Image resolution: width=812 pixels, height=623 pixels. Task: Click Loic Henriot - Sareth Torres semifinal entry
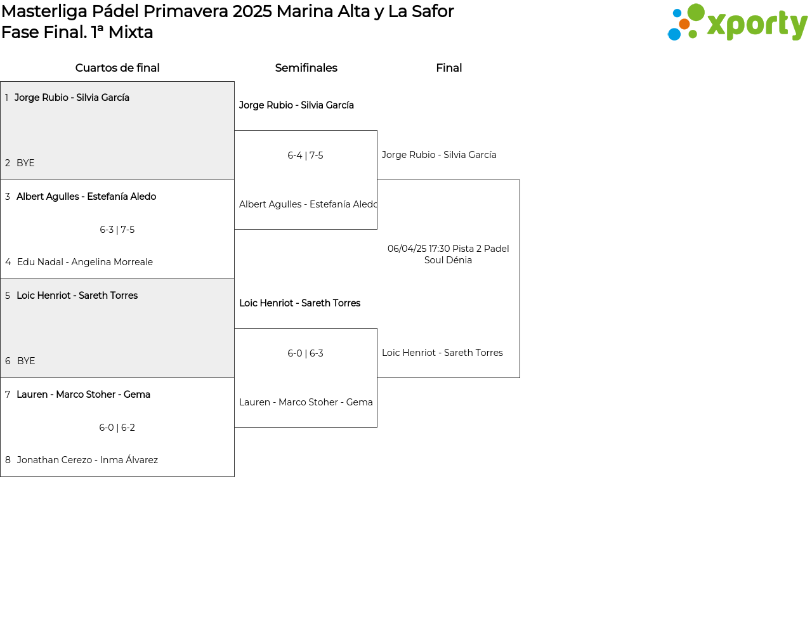(299, 303)
